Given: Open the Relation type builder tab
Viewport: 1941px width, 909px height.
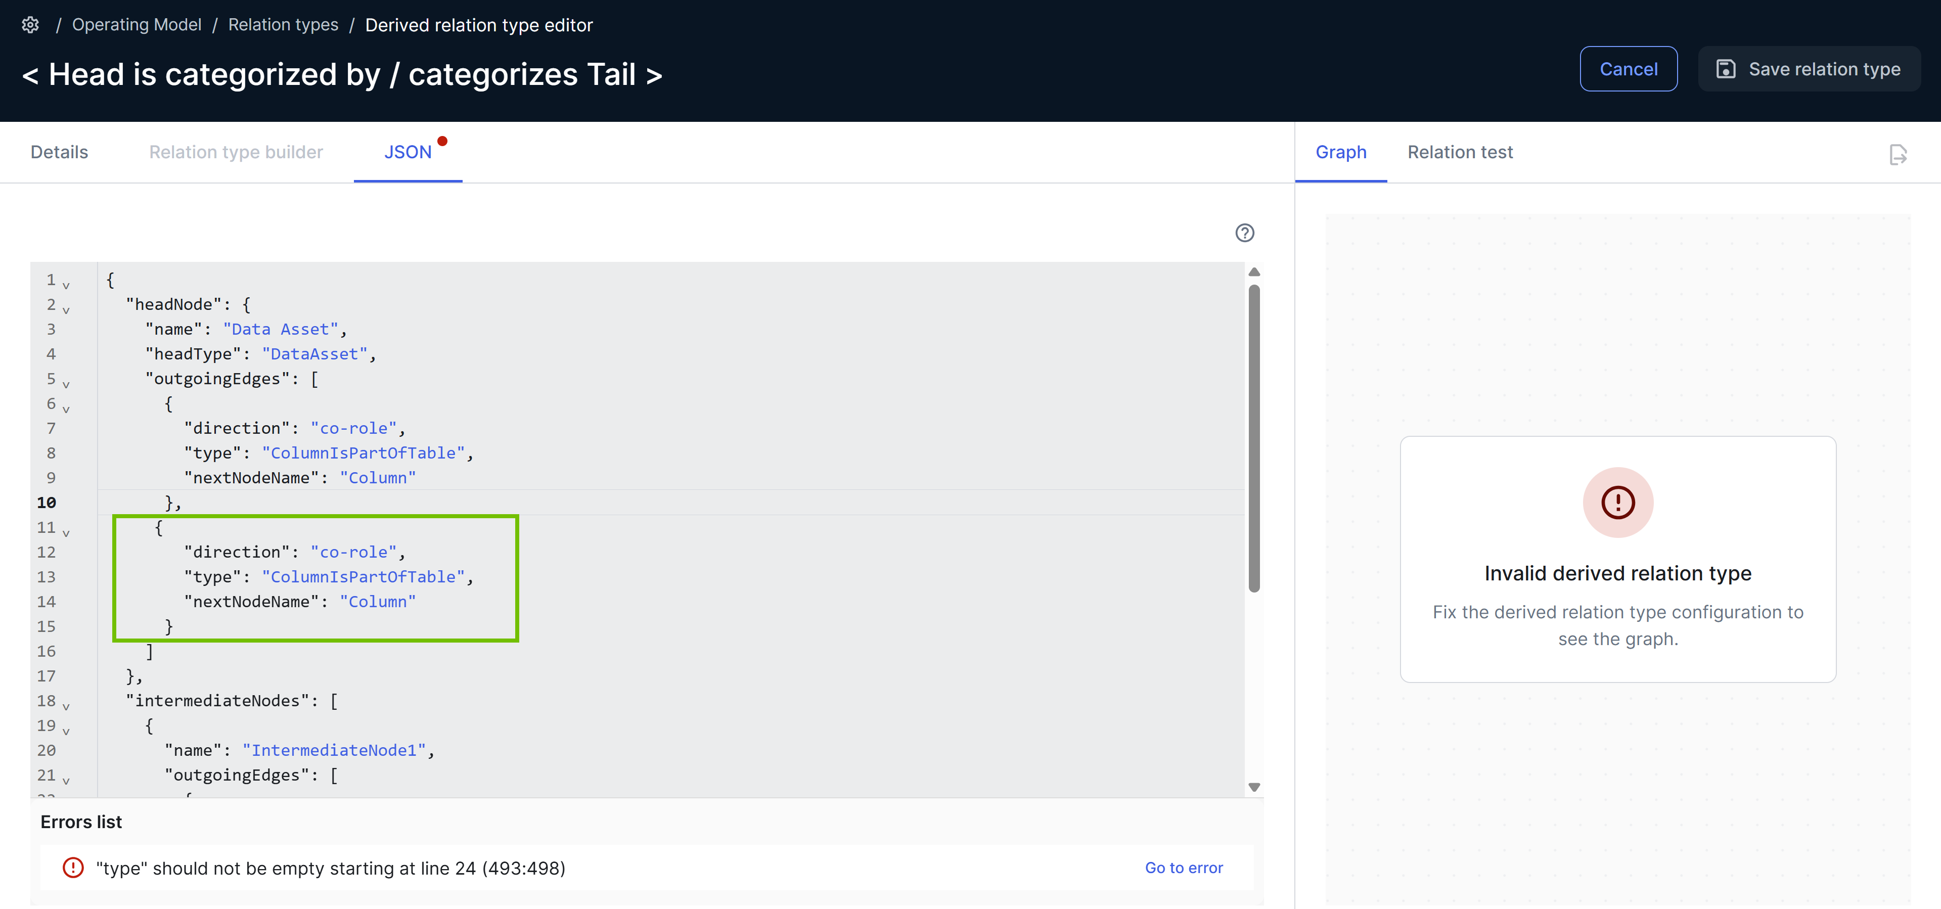Looking at the screenshot, I should click(236, 152).
